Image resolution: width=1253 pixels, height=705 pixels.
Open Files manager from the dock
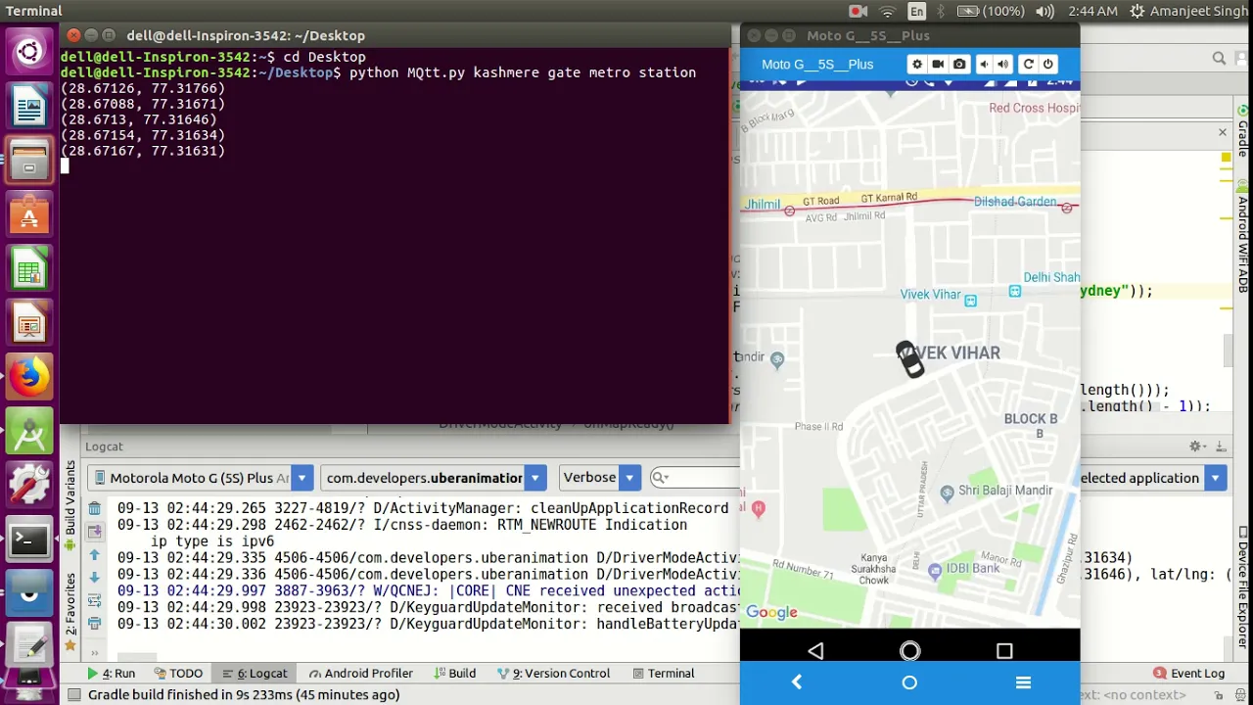click(x=29, y=160)
